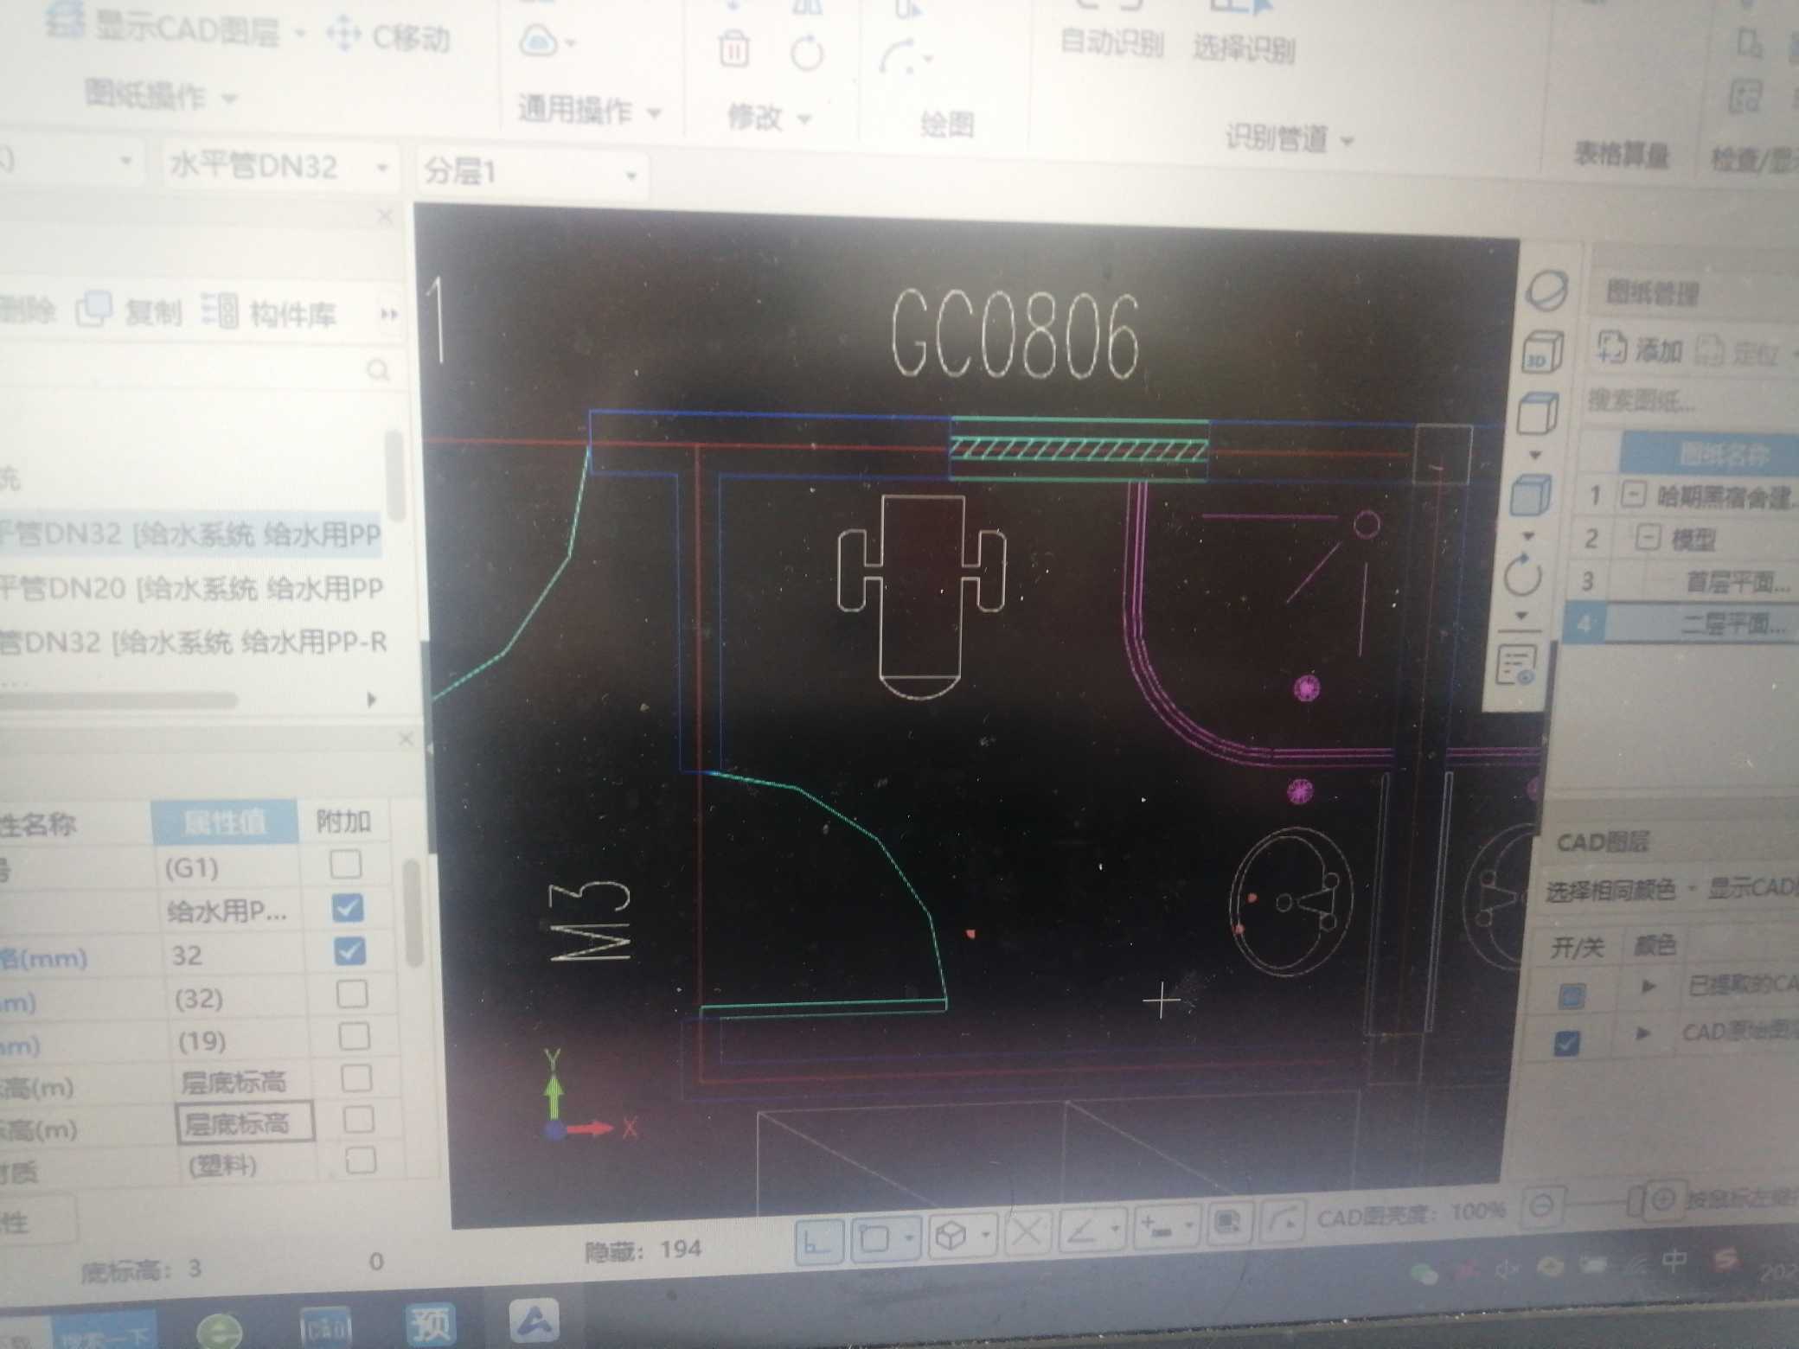Click 选择相同颜色 in CAD图层 panel
Viewport: 1799px width, 1349px height.
[x=1610, y=891]
